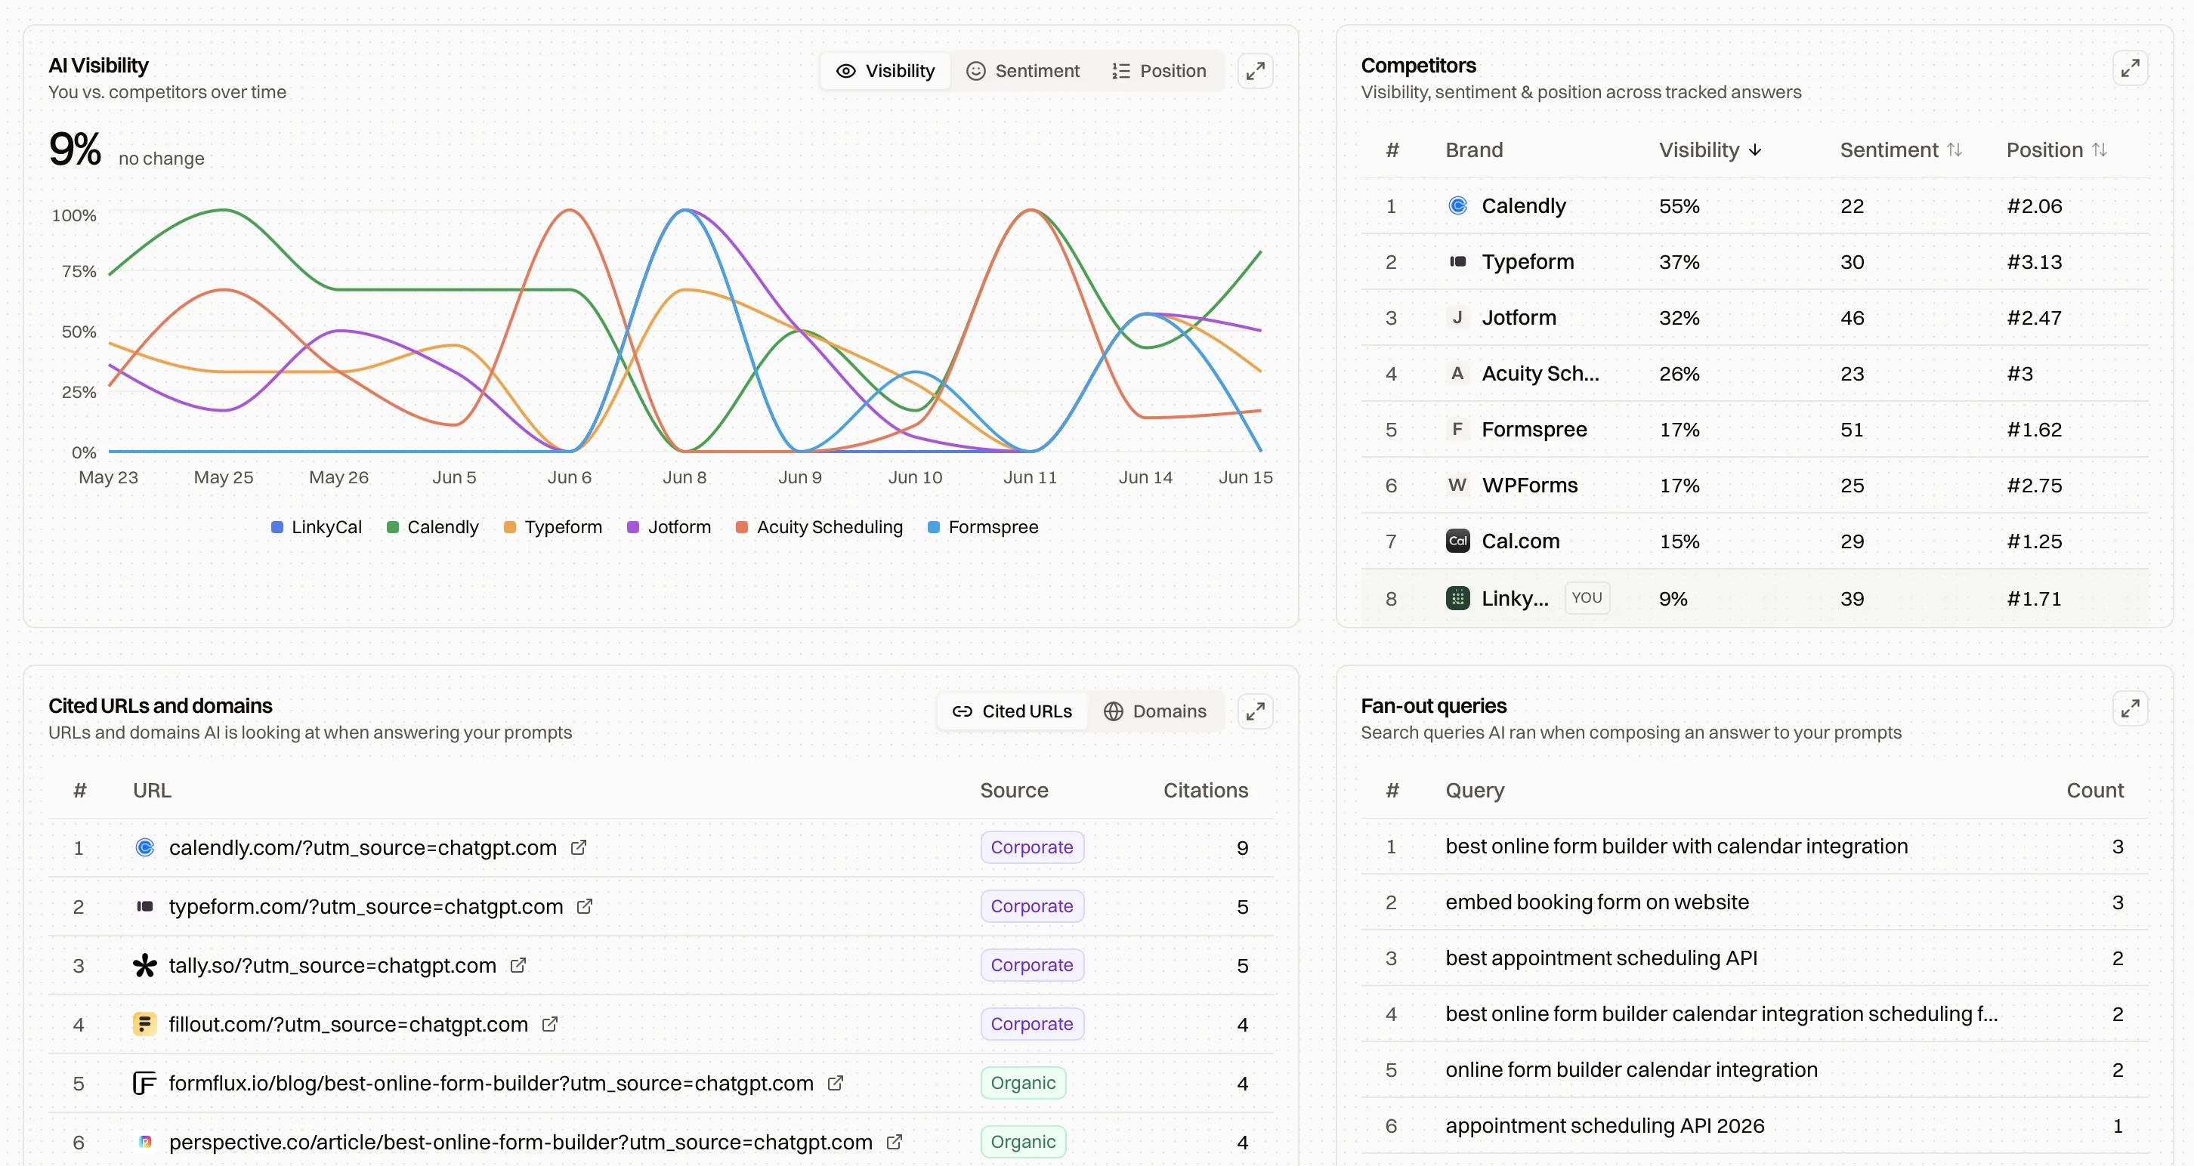Open tally.so/?utm_source=chatgpt.com link

(332, 965)
